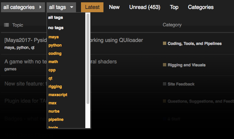The width and height of the screenshot is (234, 139).
Task: Select the nurbs tag entry
Action: pos(54,111)
